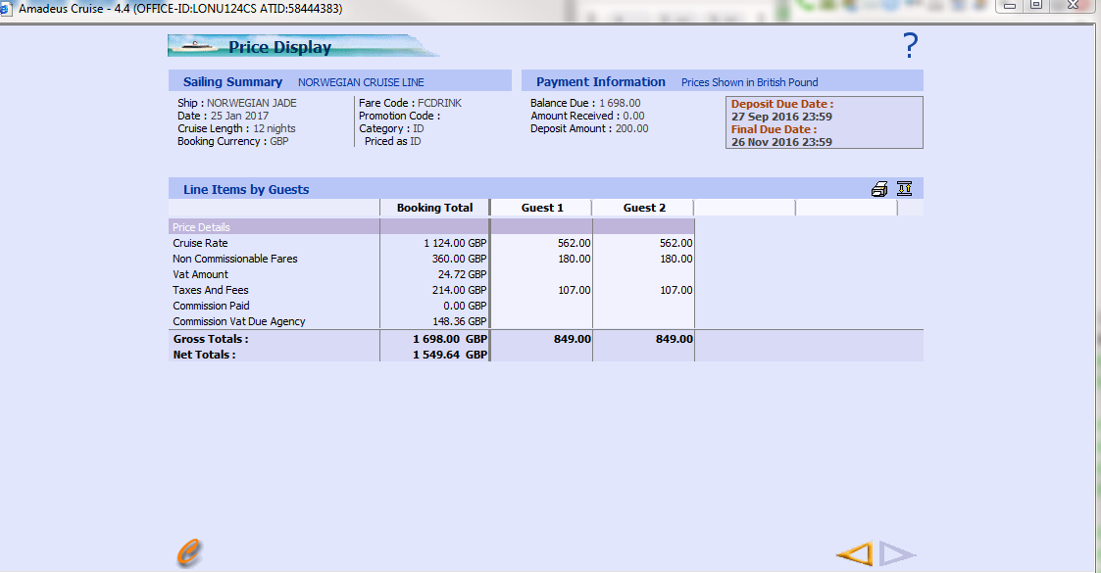Click the NORWEGIAN CRUISE LINE header text
Screen dimensions: 1101x573
(361, 82)
